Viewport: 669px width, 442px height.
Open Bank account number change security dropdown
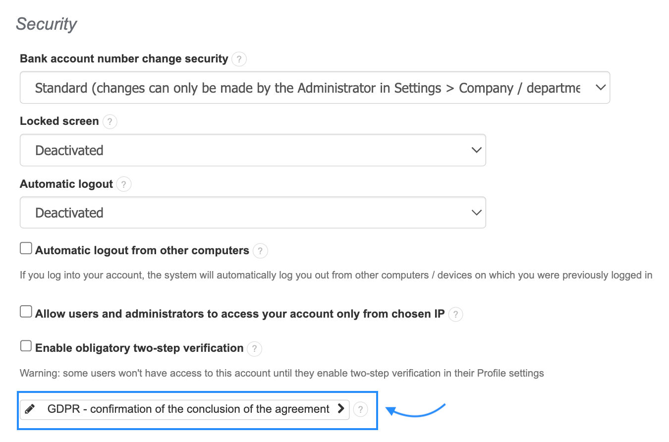[x=315, y=88]
